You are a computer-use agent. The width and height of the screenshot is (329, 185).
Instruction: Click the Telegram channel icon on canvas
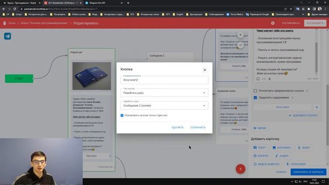pos(8,36)
